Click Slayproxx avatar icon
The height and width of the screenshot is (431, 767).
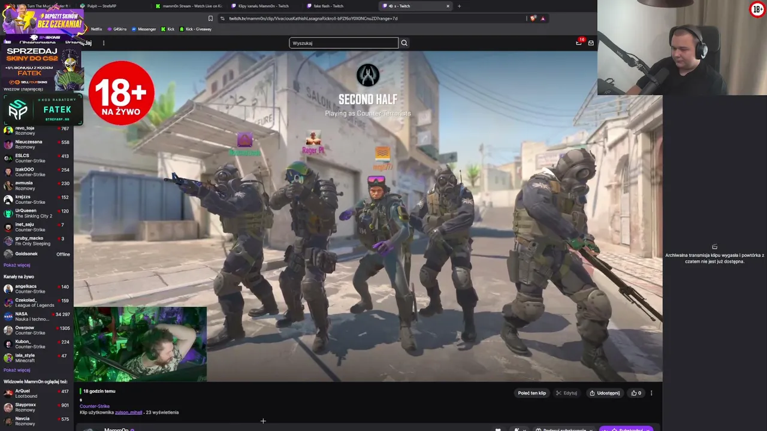point(8,408)
